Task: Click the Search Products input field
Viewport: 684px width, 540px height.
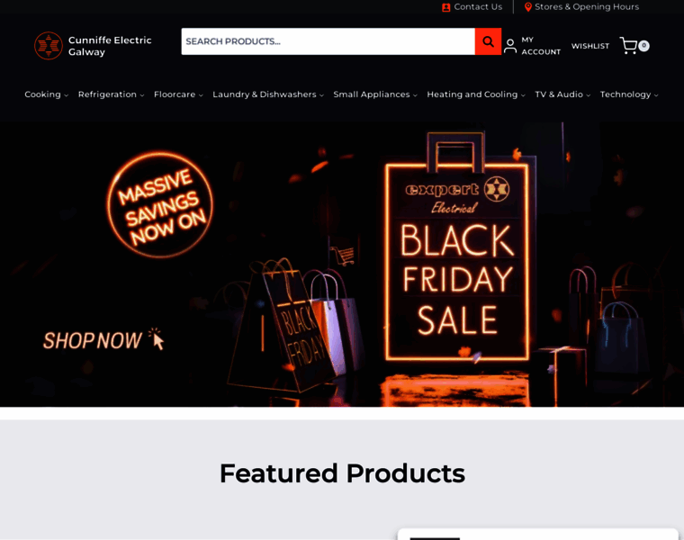Action: 328,41
